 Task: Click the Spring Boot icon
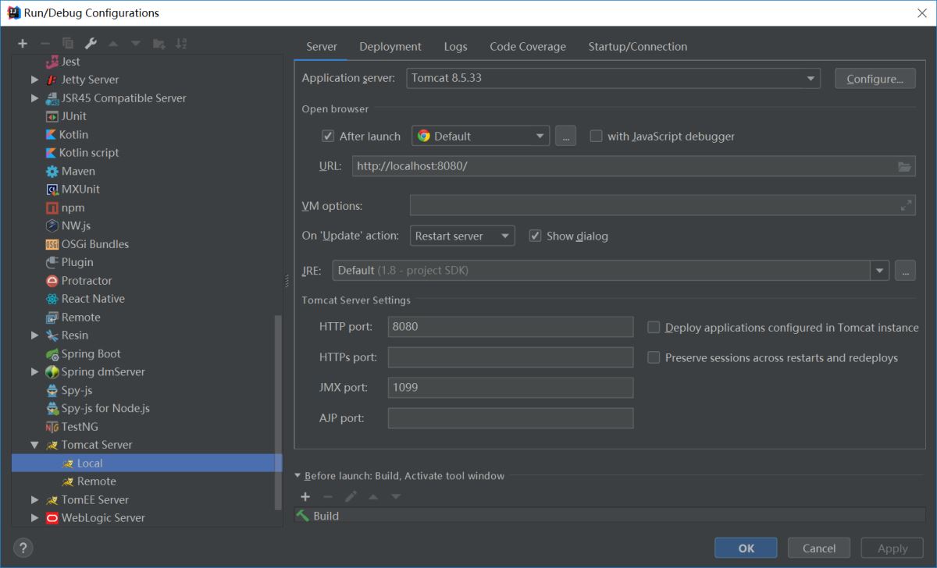tap(52, 354)
